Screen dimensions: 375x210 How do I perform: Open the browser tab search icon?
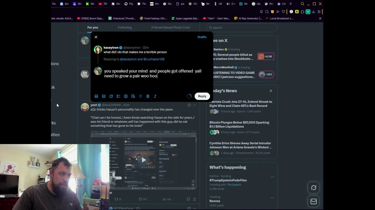[x=302, y=4]
